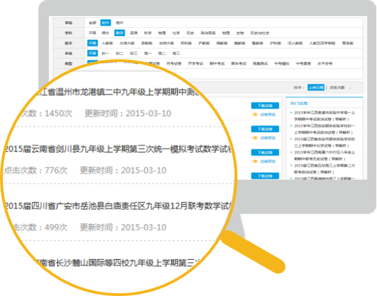377x296 pixels.
Task: Filter by 初三 grade
Action: 134,54
